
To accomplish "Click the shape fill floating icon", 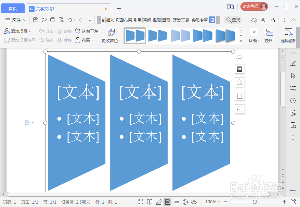I will (x=239, y=82).
